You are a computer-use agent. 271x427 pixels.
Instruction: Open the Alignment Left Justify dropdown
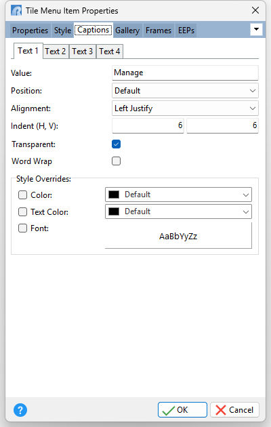pos(185,108)
